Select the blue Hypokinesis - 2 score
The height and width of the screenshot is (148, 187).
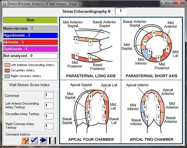click(x=30, y=35)
